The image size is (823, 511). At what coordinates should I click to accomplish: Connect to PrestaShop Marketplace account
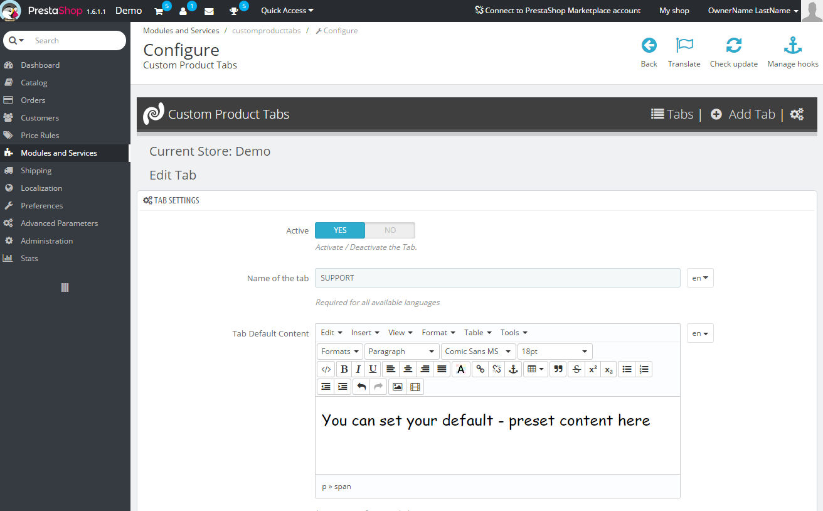pos(558,11)
